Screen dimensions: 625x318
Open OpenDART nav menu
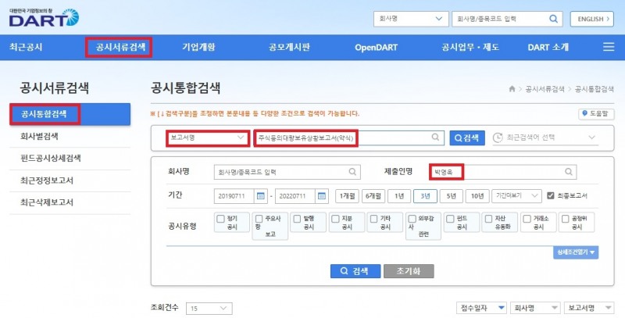(376, 47)
